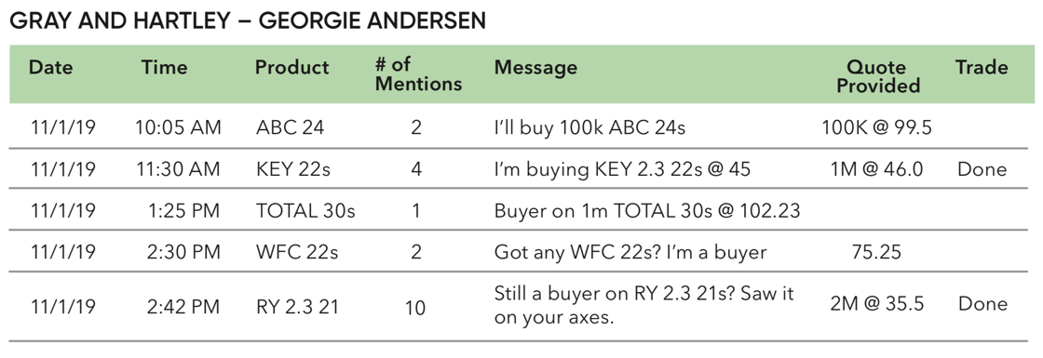Click the title Gray and Hartley – Georgie Andersen
This screenshot has width=1043, height=358.
pyautogui.click(x=248, y=21)
